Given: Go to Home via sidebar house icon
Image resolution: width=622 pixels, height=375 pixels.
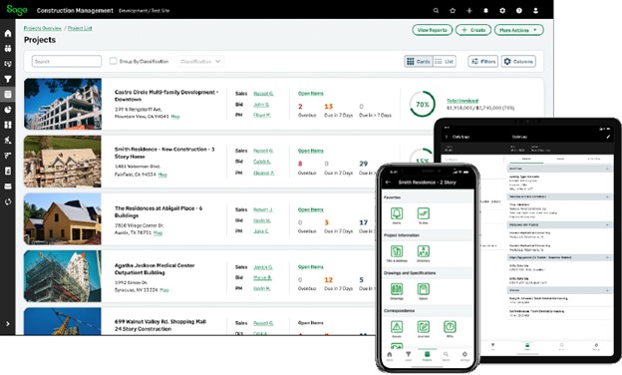Looking at the screenshot, I should (8, 33).
